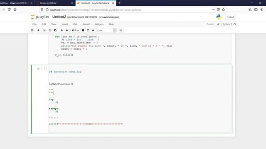Restart kernel and run all cells icon

93,30
